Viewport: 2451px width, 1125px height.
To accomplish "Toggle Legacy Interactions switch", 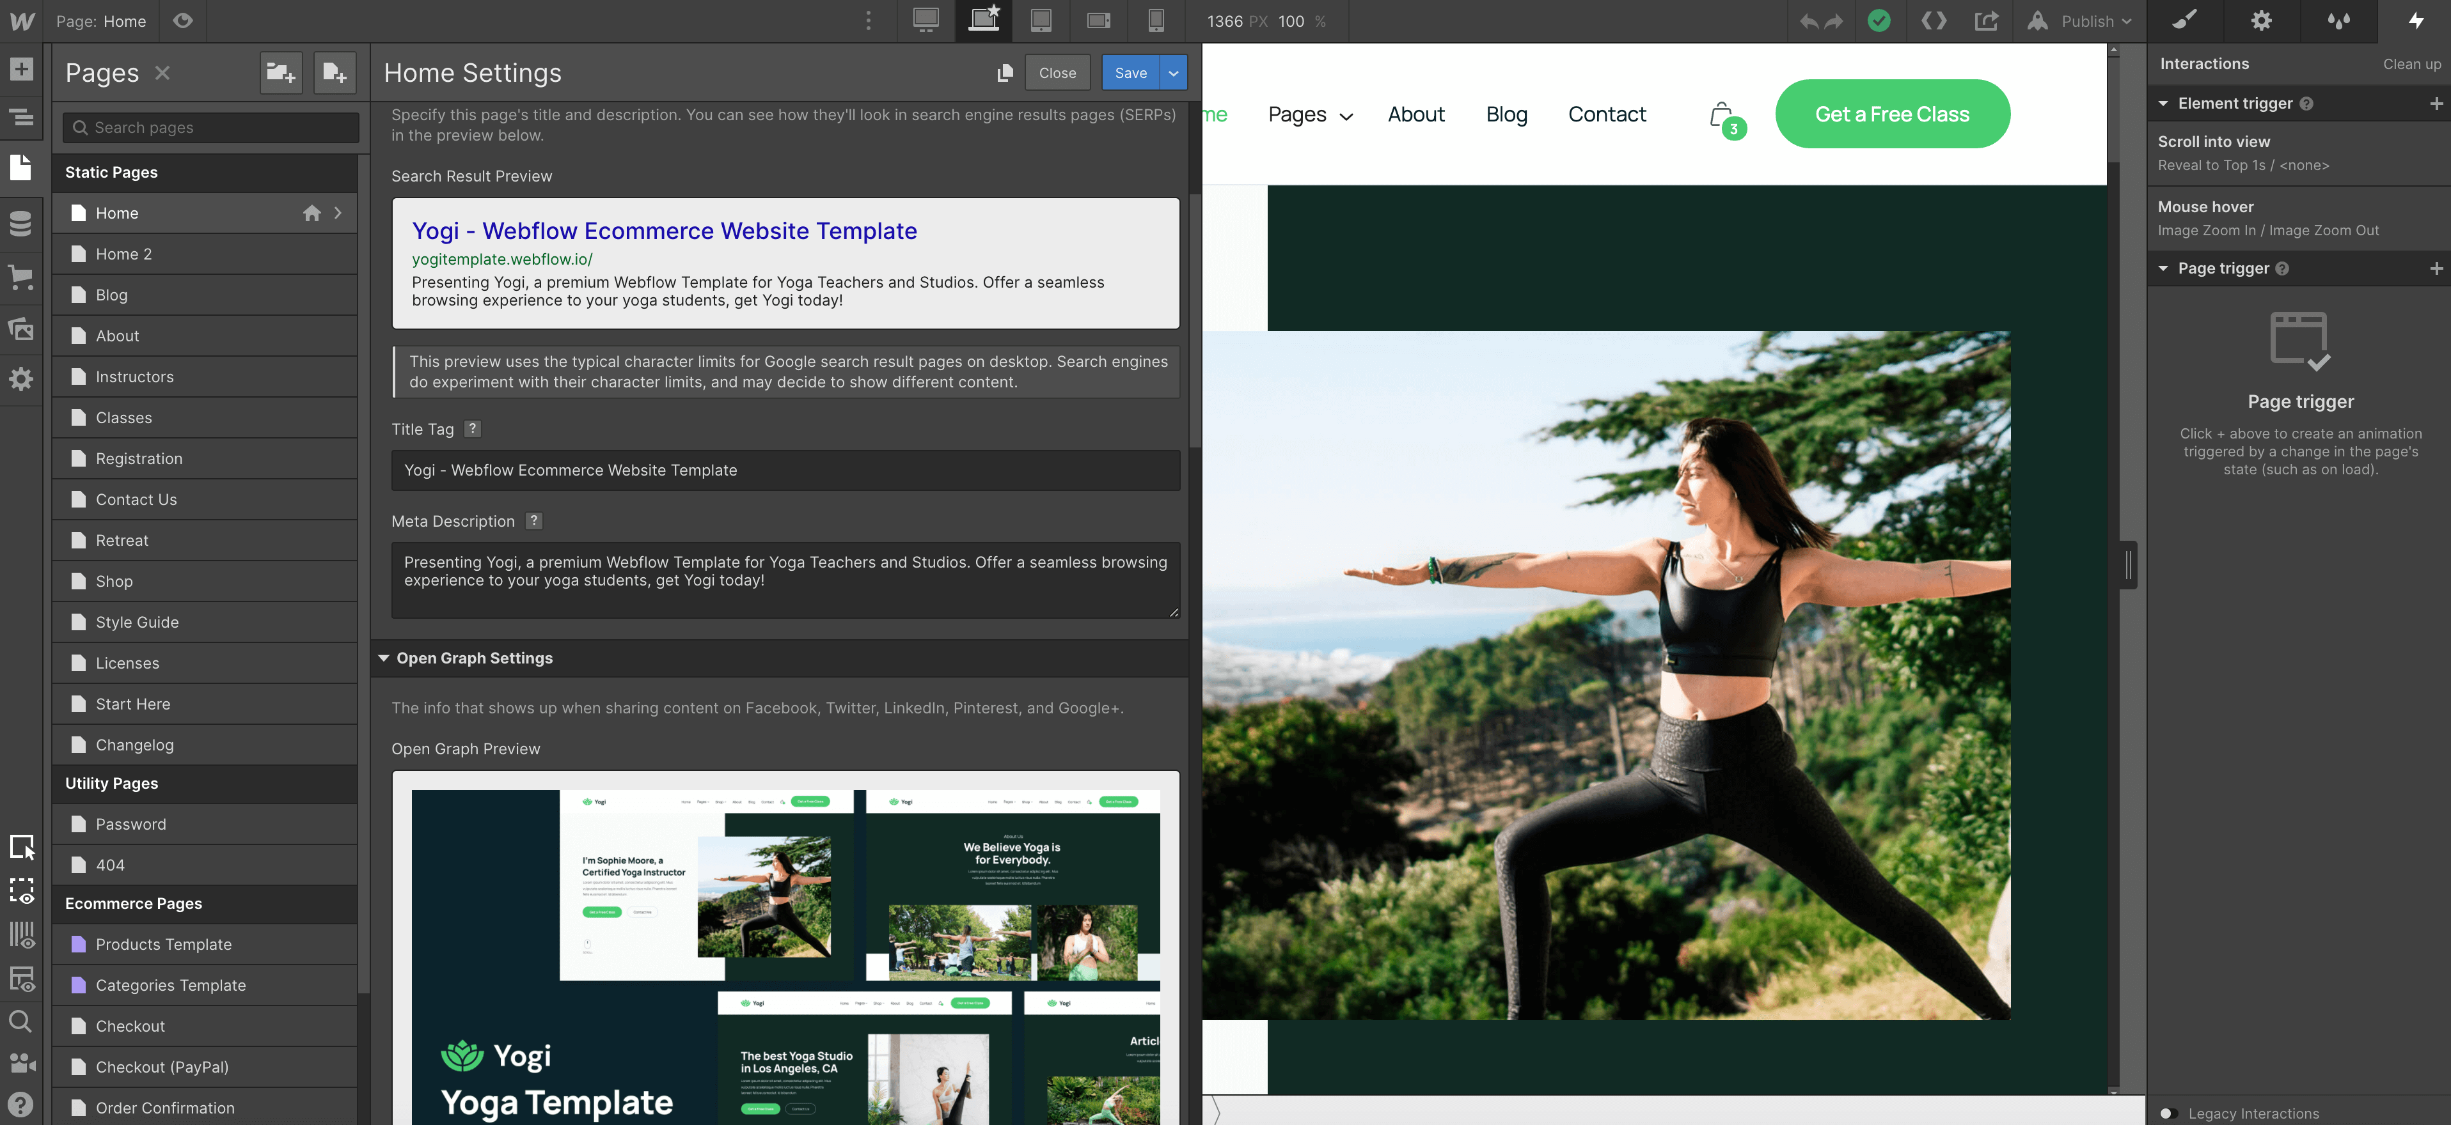I will pyautogui.click(x=2168, y=1113).
